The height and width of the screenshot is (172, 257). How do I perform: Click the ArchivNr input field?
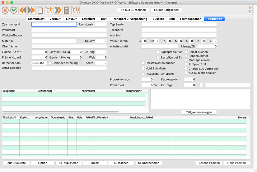[x=179, y=35]
